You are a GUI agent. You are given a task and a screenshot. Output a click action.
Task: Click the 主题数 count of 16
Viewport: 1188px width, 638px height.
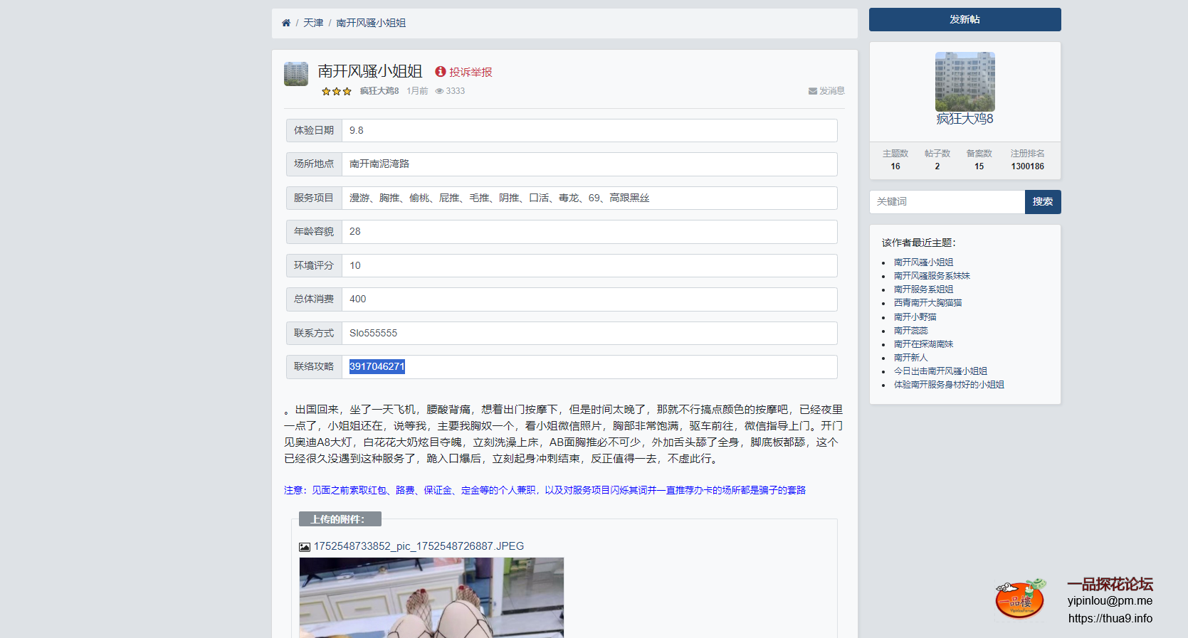(x=895, y=166)
